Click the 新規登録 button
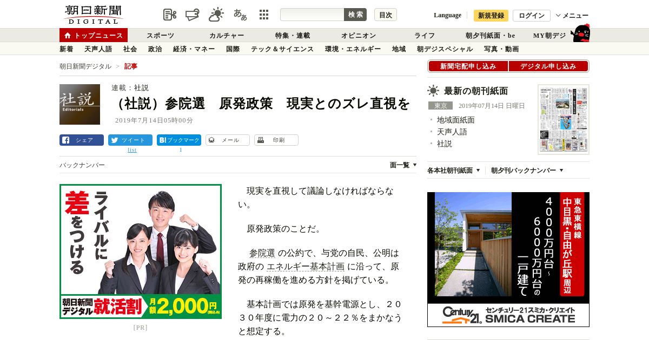Image resolution: width=649 pixels, height=340 pixels. coord(491,16)
